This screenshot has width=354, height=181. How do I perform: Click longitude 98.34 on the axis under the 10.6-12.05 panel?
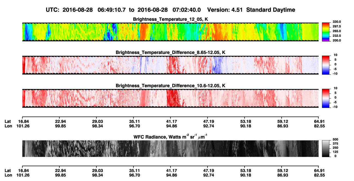96,126
